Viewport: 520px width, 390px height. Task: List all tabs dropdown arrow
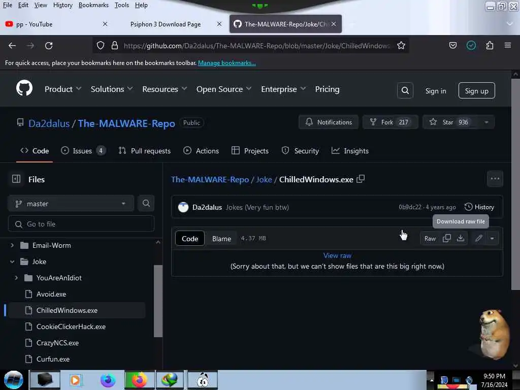pos(510,23)
